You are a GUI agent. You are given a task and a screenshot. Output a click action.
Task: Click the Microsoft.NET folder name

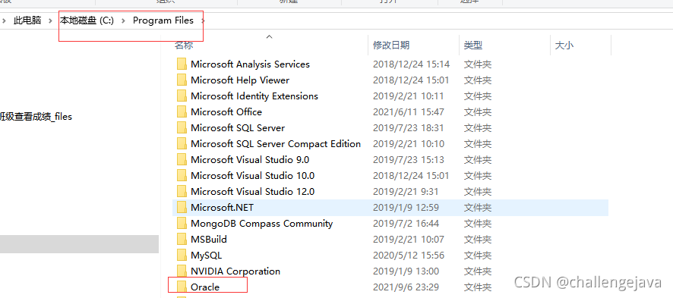pyautogui.click(x=223, y=207)
